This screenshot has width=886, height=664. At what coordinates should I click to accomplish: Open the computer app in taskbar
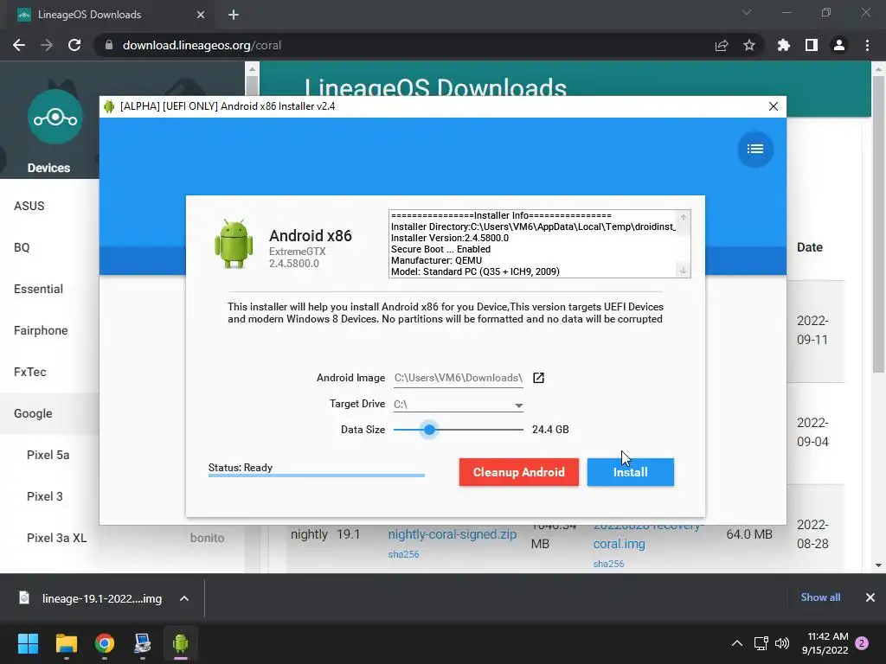click(143, 643)
